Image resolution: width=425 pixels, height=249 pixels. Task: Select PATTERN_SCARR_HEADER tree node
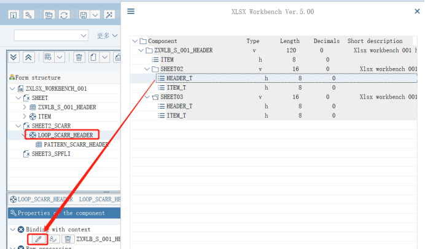coord(76,145)
